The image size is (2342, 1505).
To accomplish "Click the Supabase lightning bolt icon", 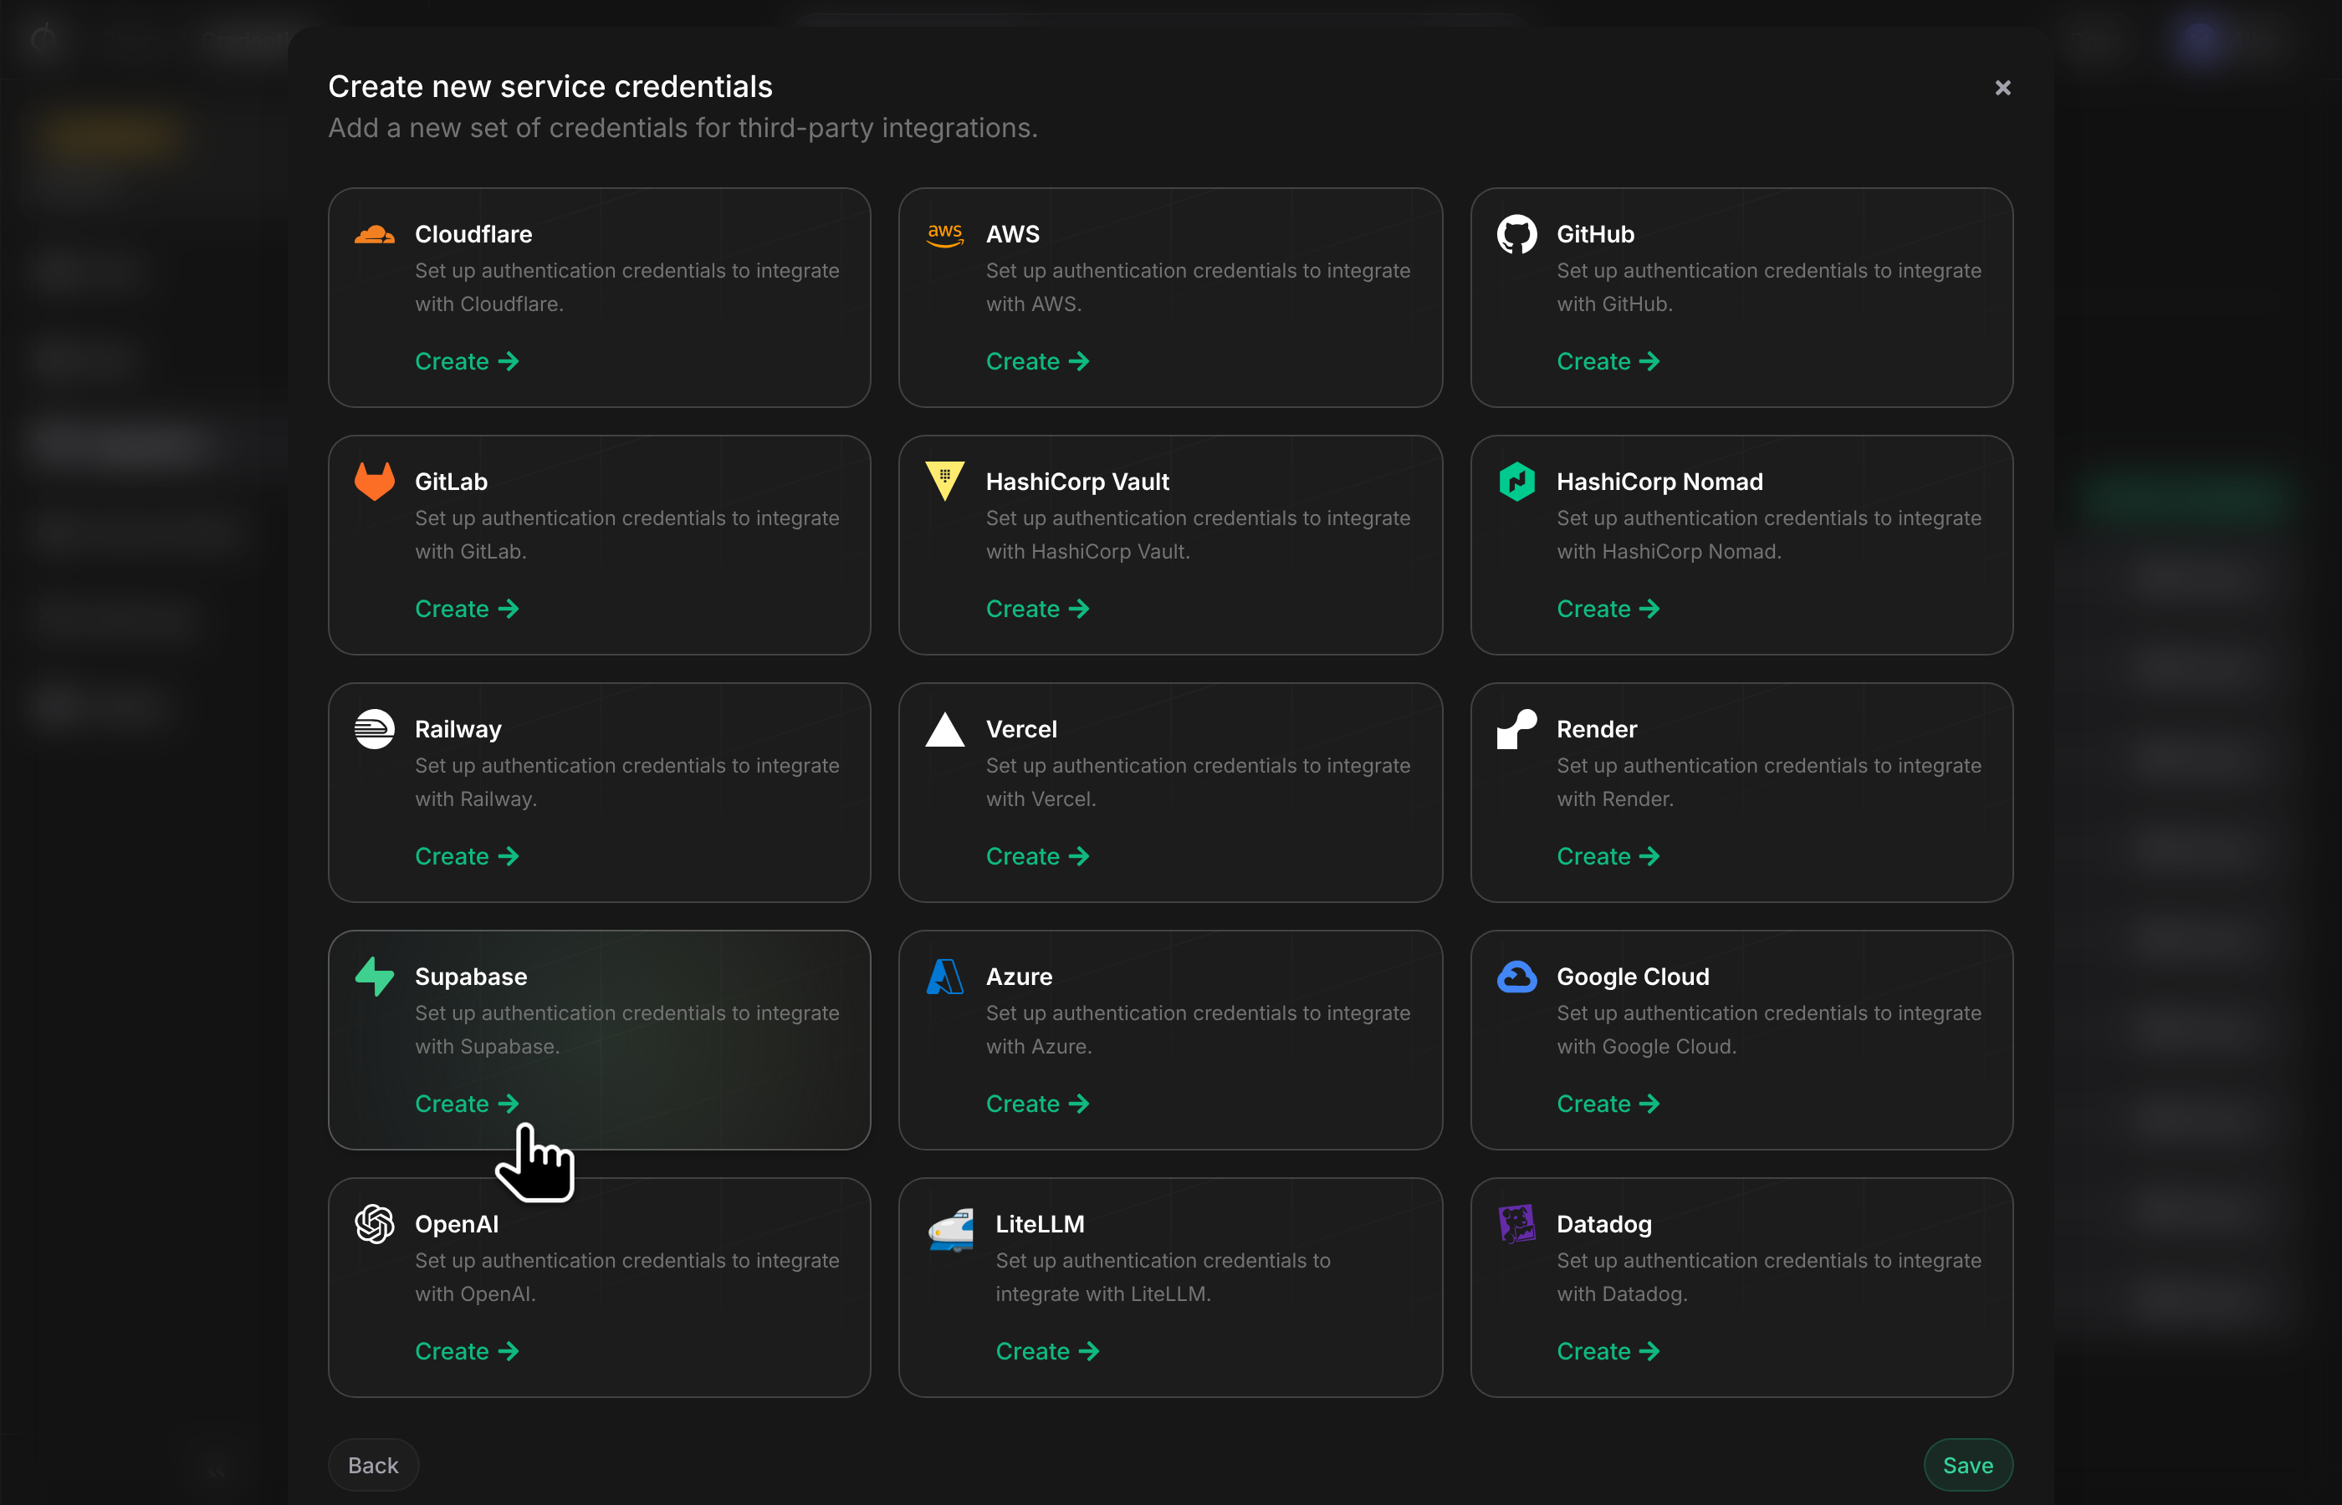I will pos(375,977).
